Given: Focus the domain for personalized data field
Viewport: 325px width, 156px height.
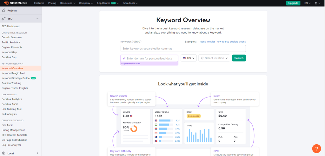Looking at the screenshot, I should point(149,58).
